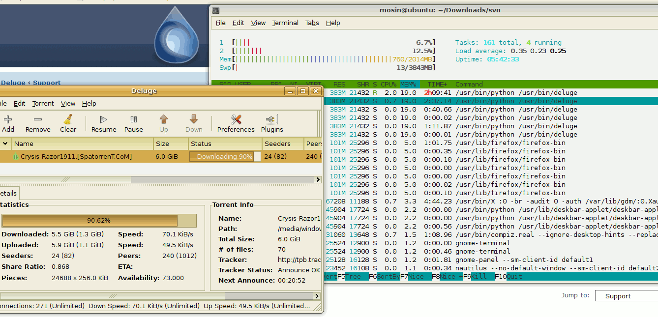
Task: Click the TIME+ column header in htop
Action: 438,84
